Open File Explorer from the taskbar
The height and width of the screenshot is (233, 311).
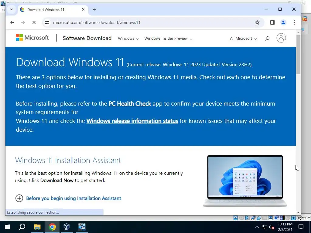point(37,227)
